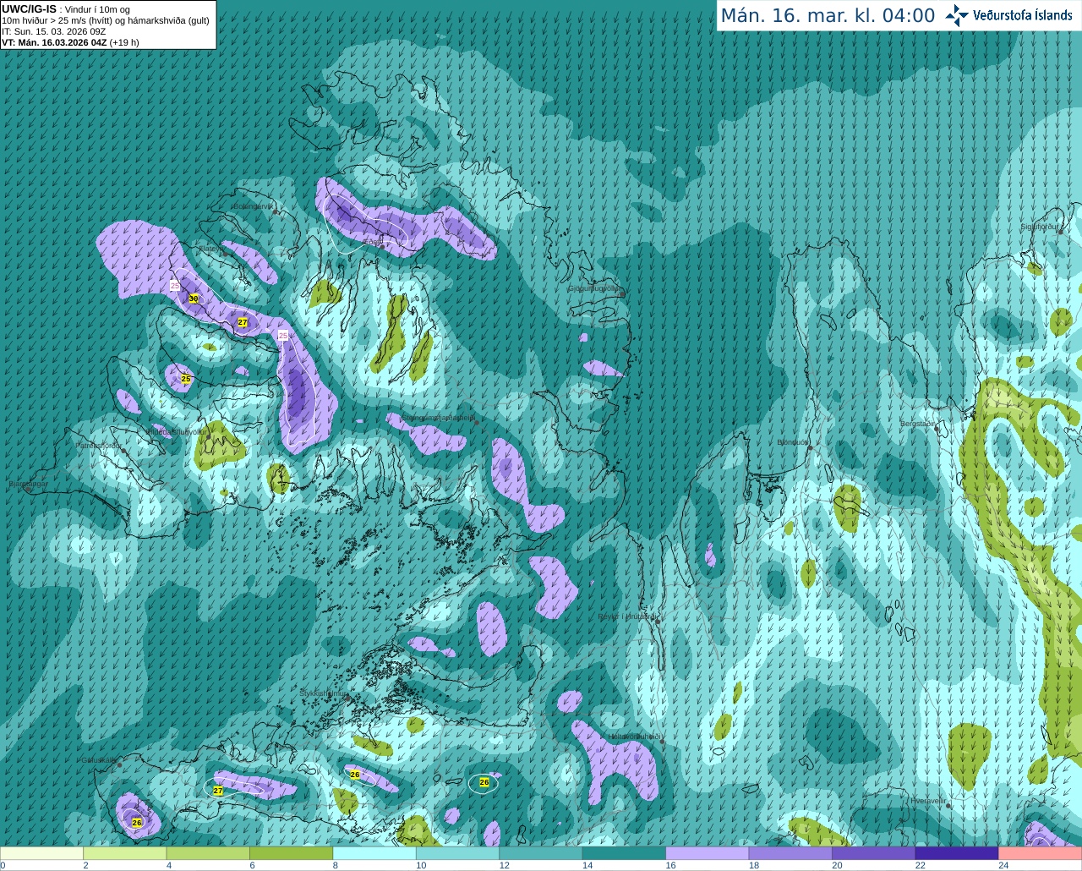Image resolution: width=1082 pixels, height=871 pixels.
Task: Select the lavender 16–18 colour bar swatch
Action: (x=708, y=853)
